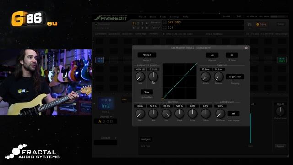Expand the Scenes dropdown
The image size is (293, 165).
(x=156, y=27)
